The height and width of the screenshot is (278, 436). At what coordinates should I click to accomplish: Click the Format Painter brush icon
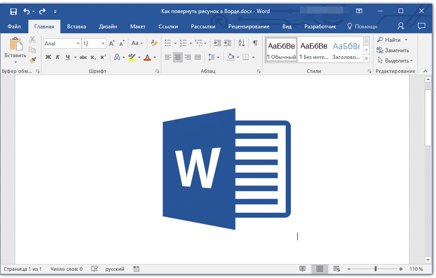32,60
